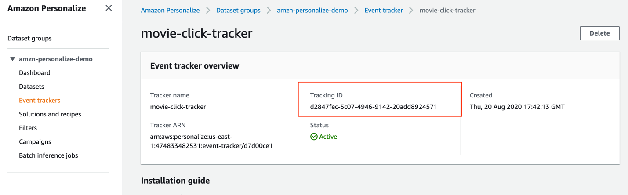This screenshot has height=195, width=628.
Task: Click the Tracking ID value d2847fec-5c07-4946-9142-20add8924571
Action: click(374, 107)
